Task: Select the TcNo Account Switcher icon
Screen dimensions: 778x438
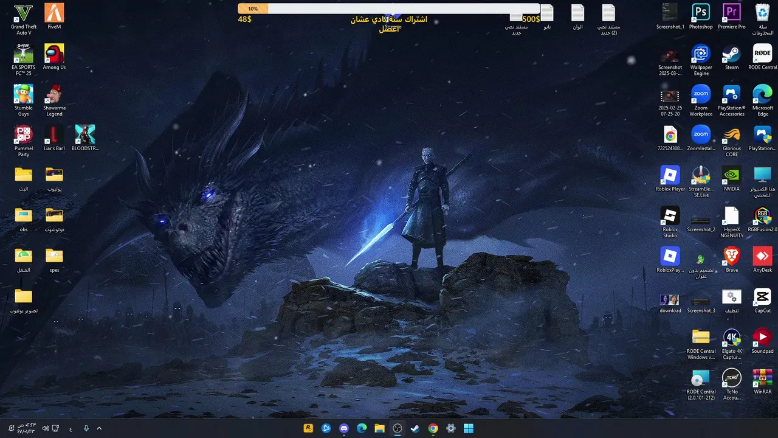Action: point(732,384)
